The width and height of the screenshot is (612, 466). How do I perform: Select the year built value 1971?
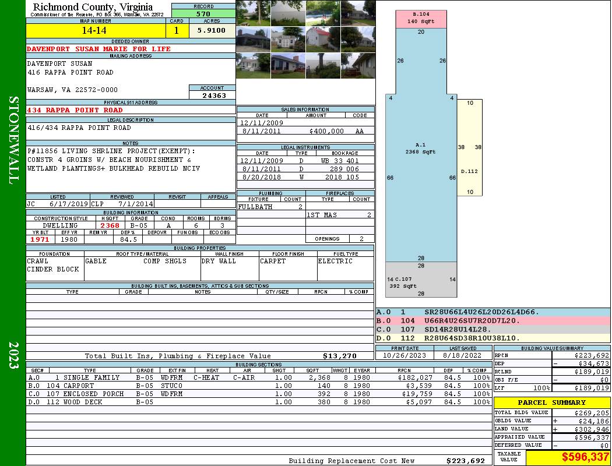click(40, 239)
